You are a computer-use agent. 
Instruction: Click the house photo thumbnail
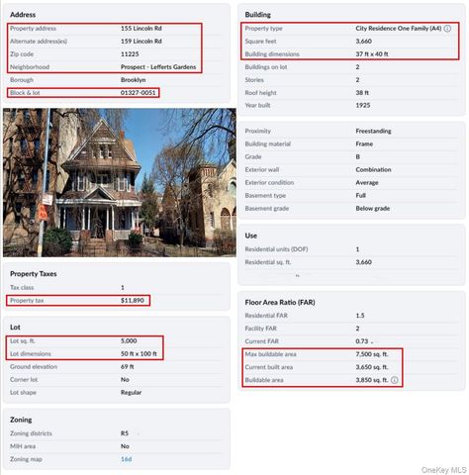[x=120, y=182]
